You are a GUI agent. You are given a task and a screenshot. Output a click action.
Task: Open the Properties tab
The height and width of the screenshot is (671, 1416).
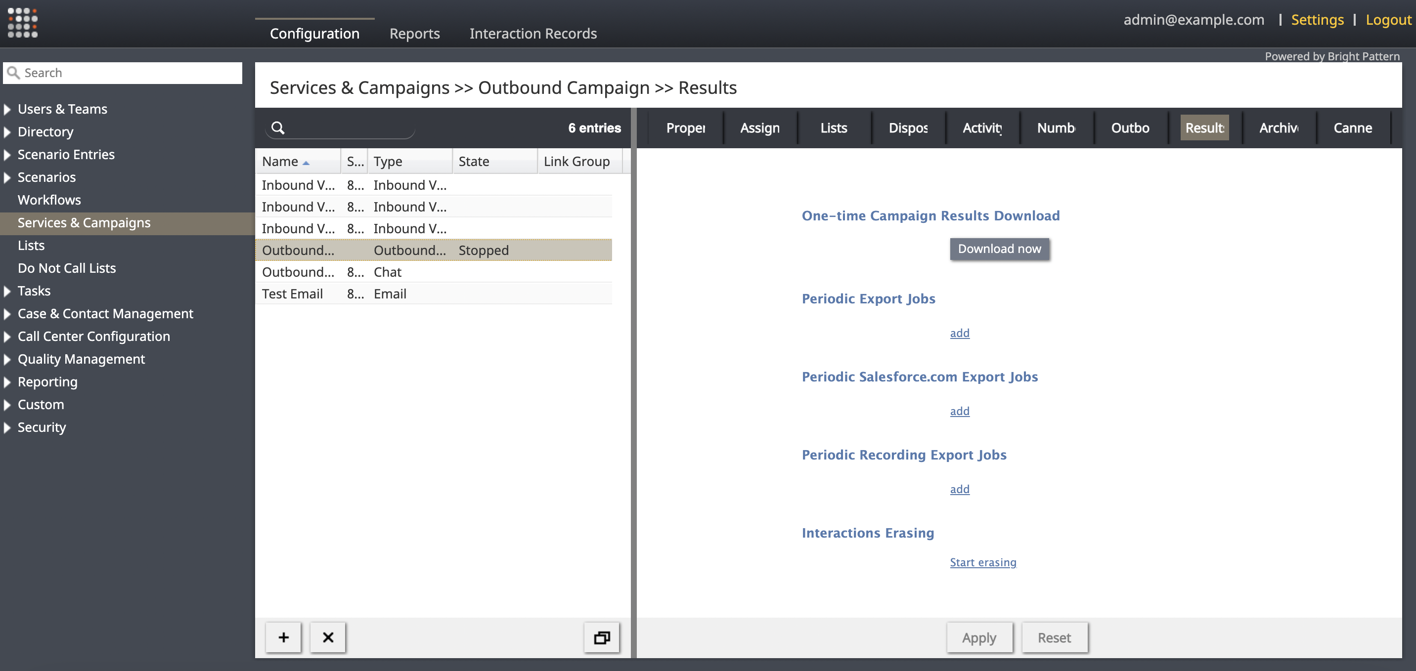tap(685, 128)
